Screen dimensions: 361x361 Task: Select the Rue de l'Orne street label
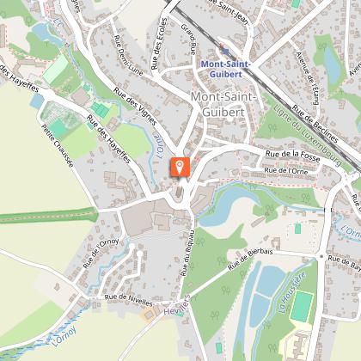click(286, 171)
